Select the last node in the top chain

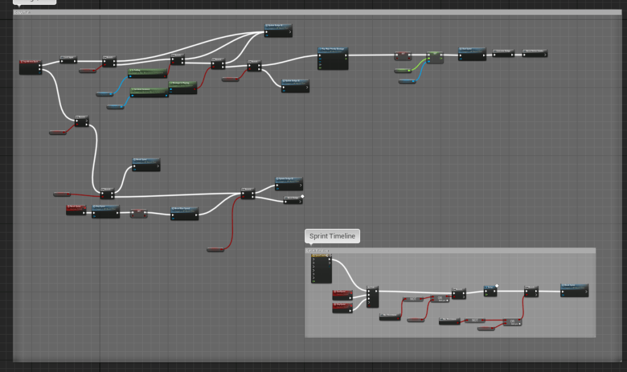pos(535,54)
